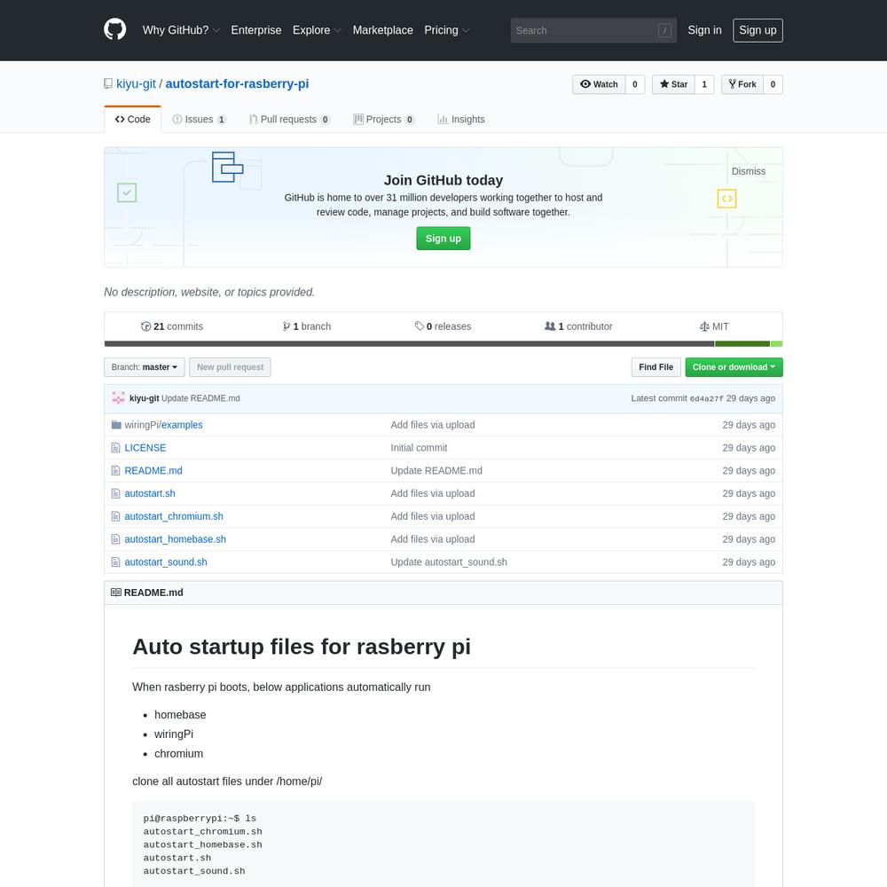Open the MIT license link
This screenshot has height=887, width=887.
coord(714,326)
